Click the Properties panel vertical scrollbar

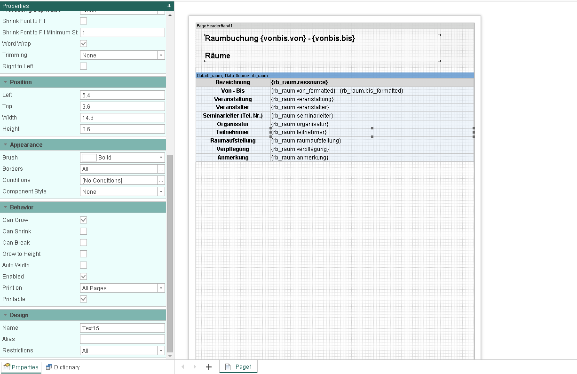170,254
